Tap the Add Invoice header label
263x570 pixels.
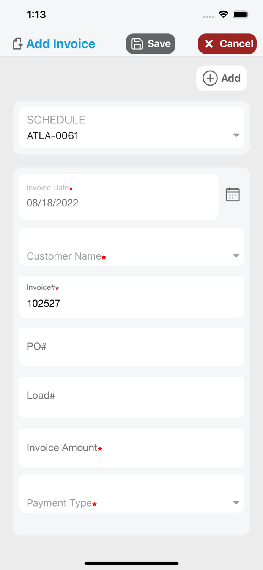click(60, 43)
